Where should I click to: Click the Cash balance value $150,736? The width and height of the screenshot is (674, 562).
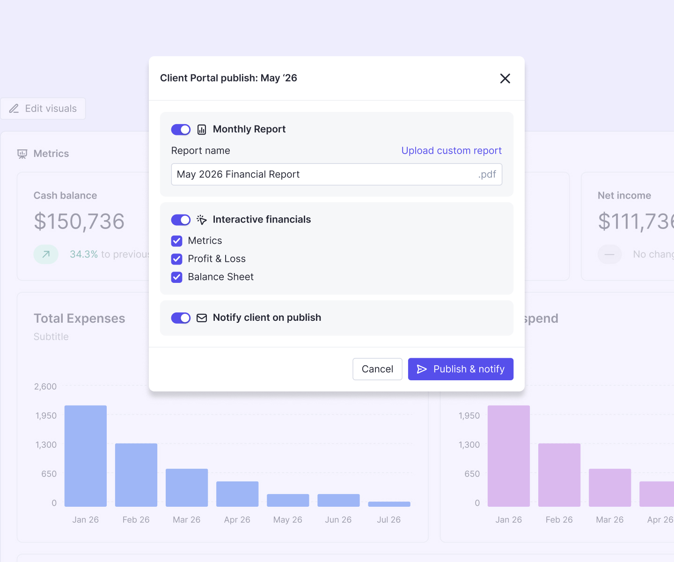click(79, 222)
